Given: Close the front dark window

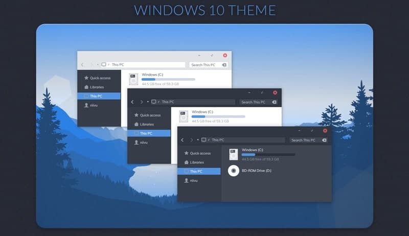Looking at the screenshot, I should (325, 130).
